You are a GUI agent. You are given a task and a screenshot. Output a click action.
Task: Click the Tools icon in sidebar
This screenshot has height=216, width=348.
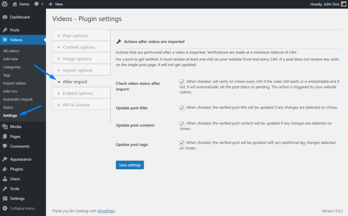4,189
